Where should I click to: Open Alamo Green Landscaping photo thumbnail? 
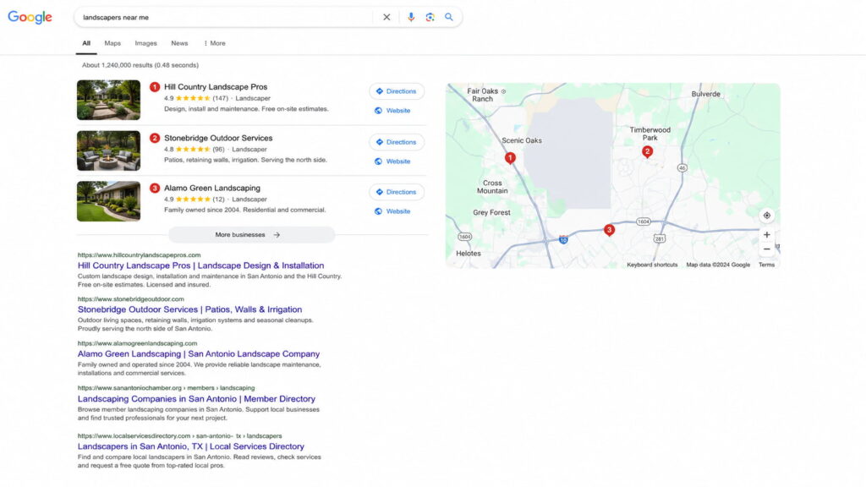tap(108, 201)
